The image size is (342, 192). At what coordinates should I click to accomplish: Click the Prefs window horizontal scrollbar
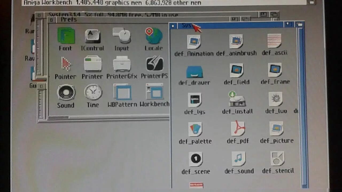point(108,117)
